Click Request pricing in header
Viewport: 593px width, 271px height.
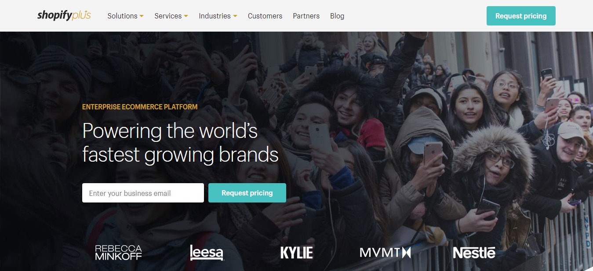pyautogui.click(x=521, y=16)
